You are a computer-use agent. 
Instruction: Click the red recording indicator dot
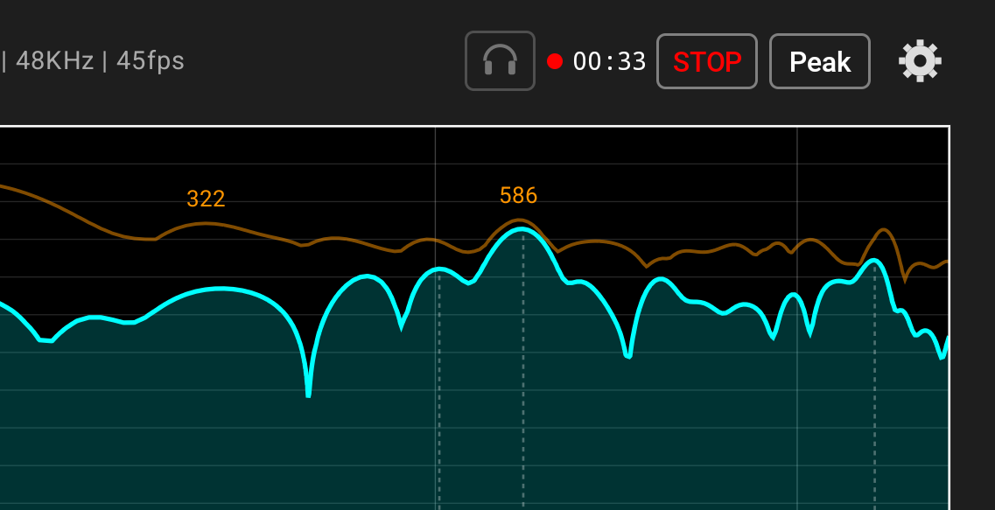(555, 61)
